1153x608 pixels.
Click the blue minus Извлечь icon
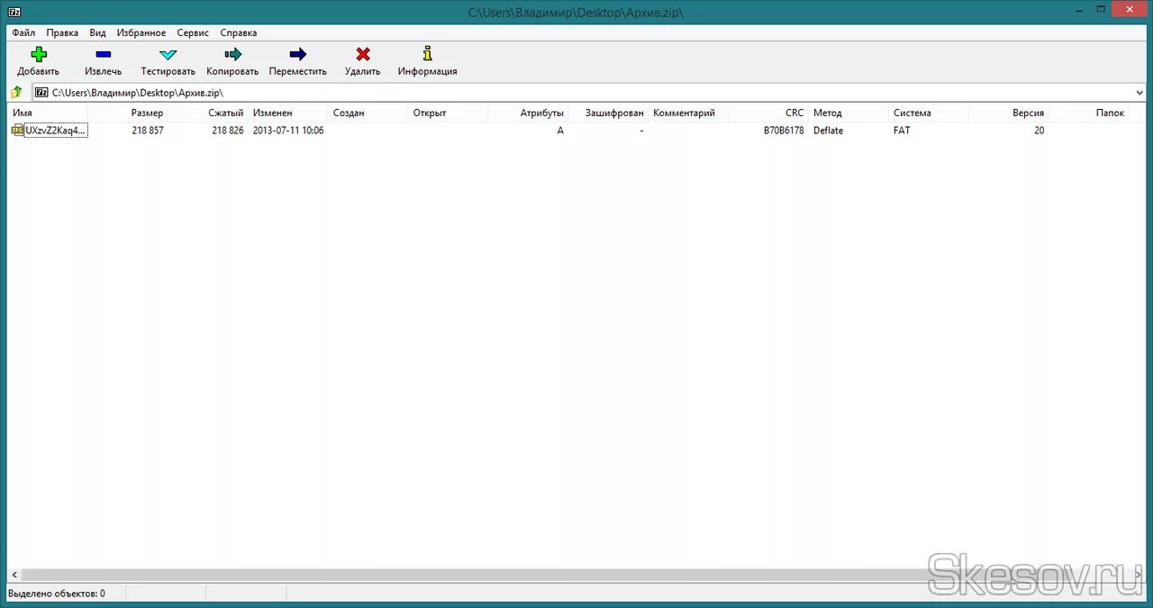tap(103, 54)
